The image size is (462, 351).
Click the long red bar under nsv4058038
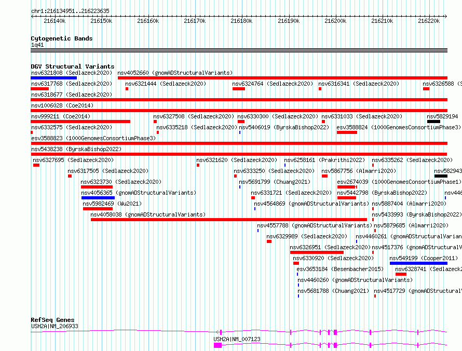coord(229,220)
